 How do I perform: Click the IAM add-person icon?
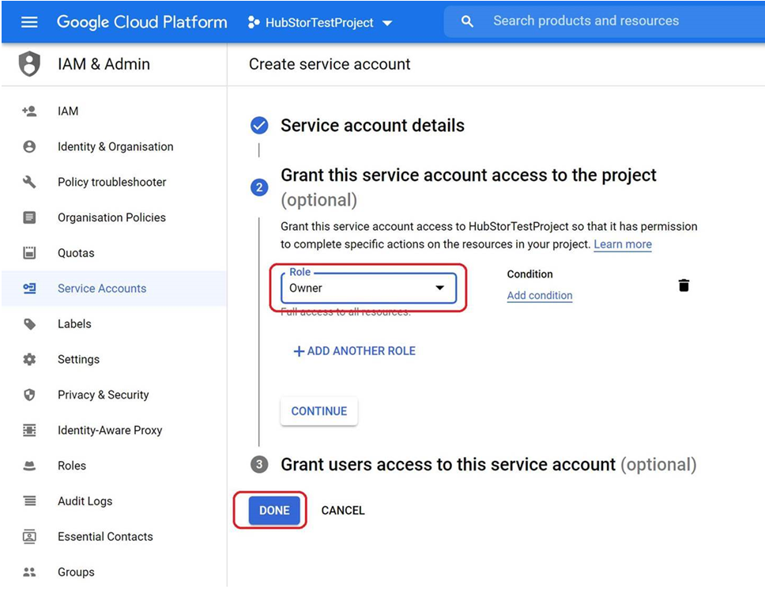[29, 111]
